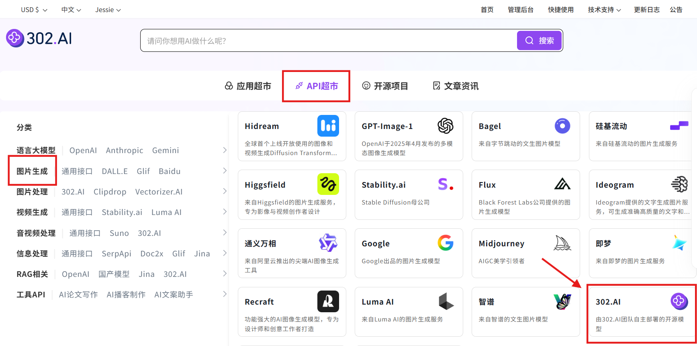Screen dimensions: 697x346
Task: Select the 图片生成 category
Action: tap(32, 171)
